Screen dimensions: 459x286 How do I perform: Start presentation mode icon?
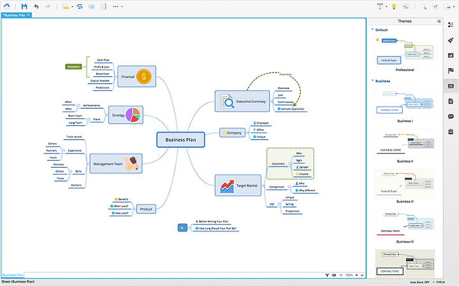tap(380, 6)
